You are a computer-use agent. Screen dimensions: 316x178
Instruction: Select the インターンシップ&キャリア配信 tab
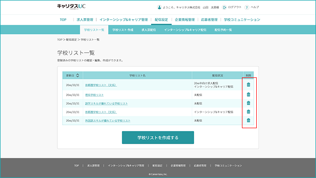click(x=185, y=30)
